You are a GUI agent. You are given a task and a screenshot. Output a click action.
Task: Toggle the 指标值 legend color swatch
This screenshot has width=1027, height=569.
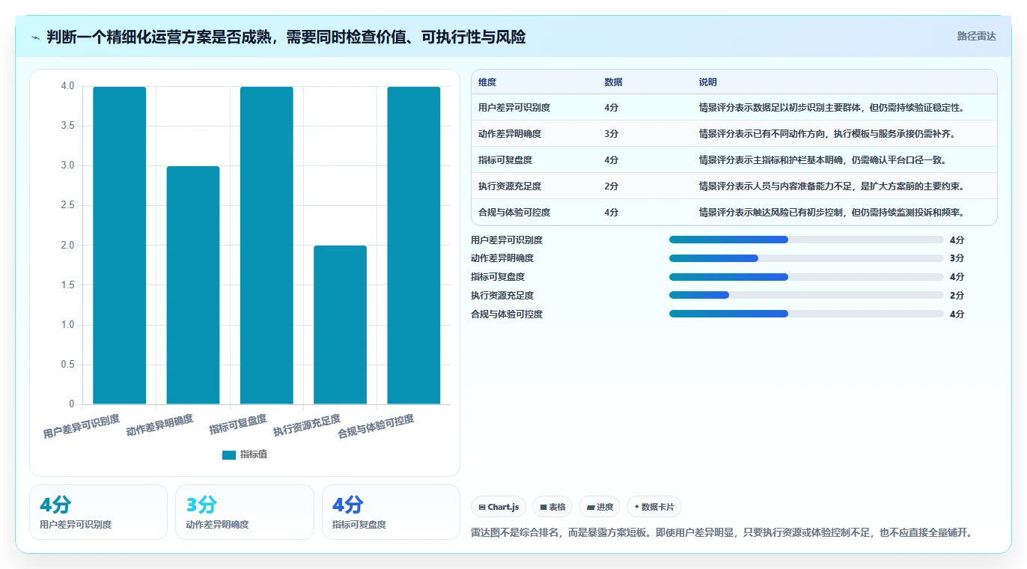229,454
